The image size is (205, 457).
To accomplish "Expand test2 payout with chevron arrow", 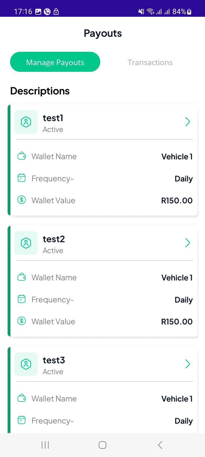I will pos(188,243).
